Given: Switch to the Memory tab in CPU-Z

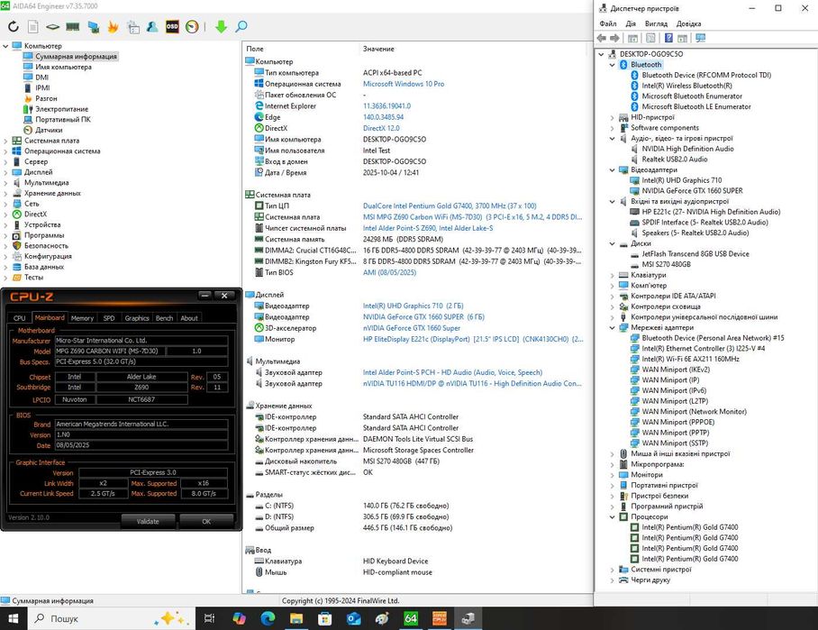Looking at the screenshot, I should (x=82, y=318).
